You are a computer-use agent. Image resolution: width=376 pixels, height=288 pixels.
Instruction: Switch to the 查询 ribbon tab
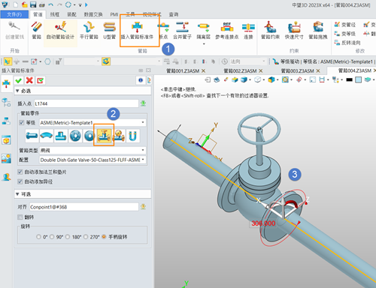(174, 14)
